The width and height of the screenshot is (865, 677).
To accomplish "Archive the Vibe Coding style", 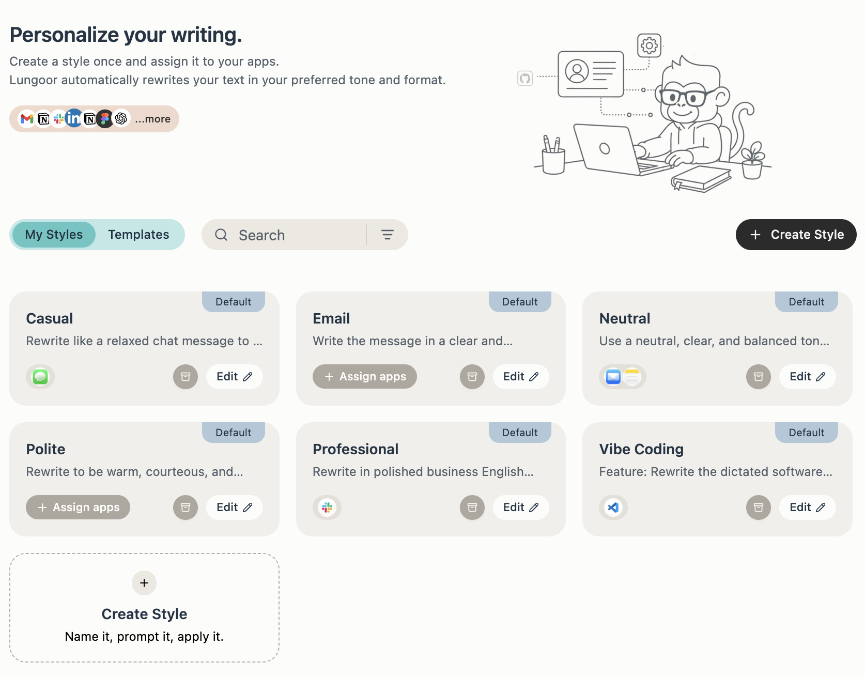I will click(759, 507).
